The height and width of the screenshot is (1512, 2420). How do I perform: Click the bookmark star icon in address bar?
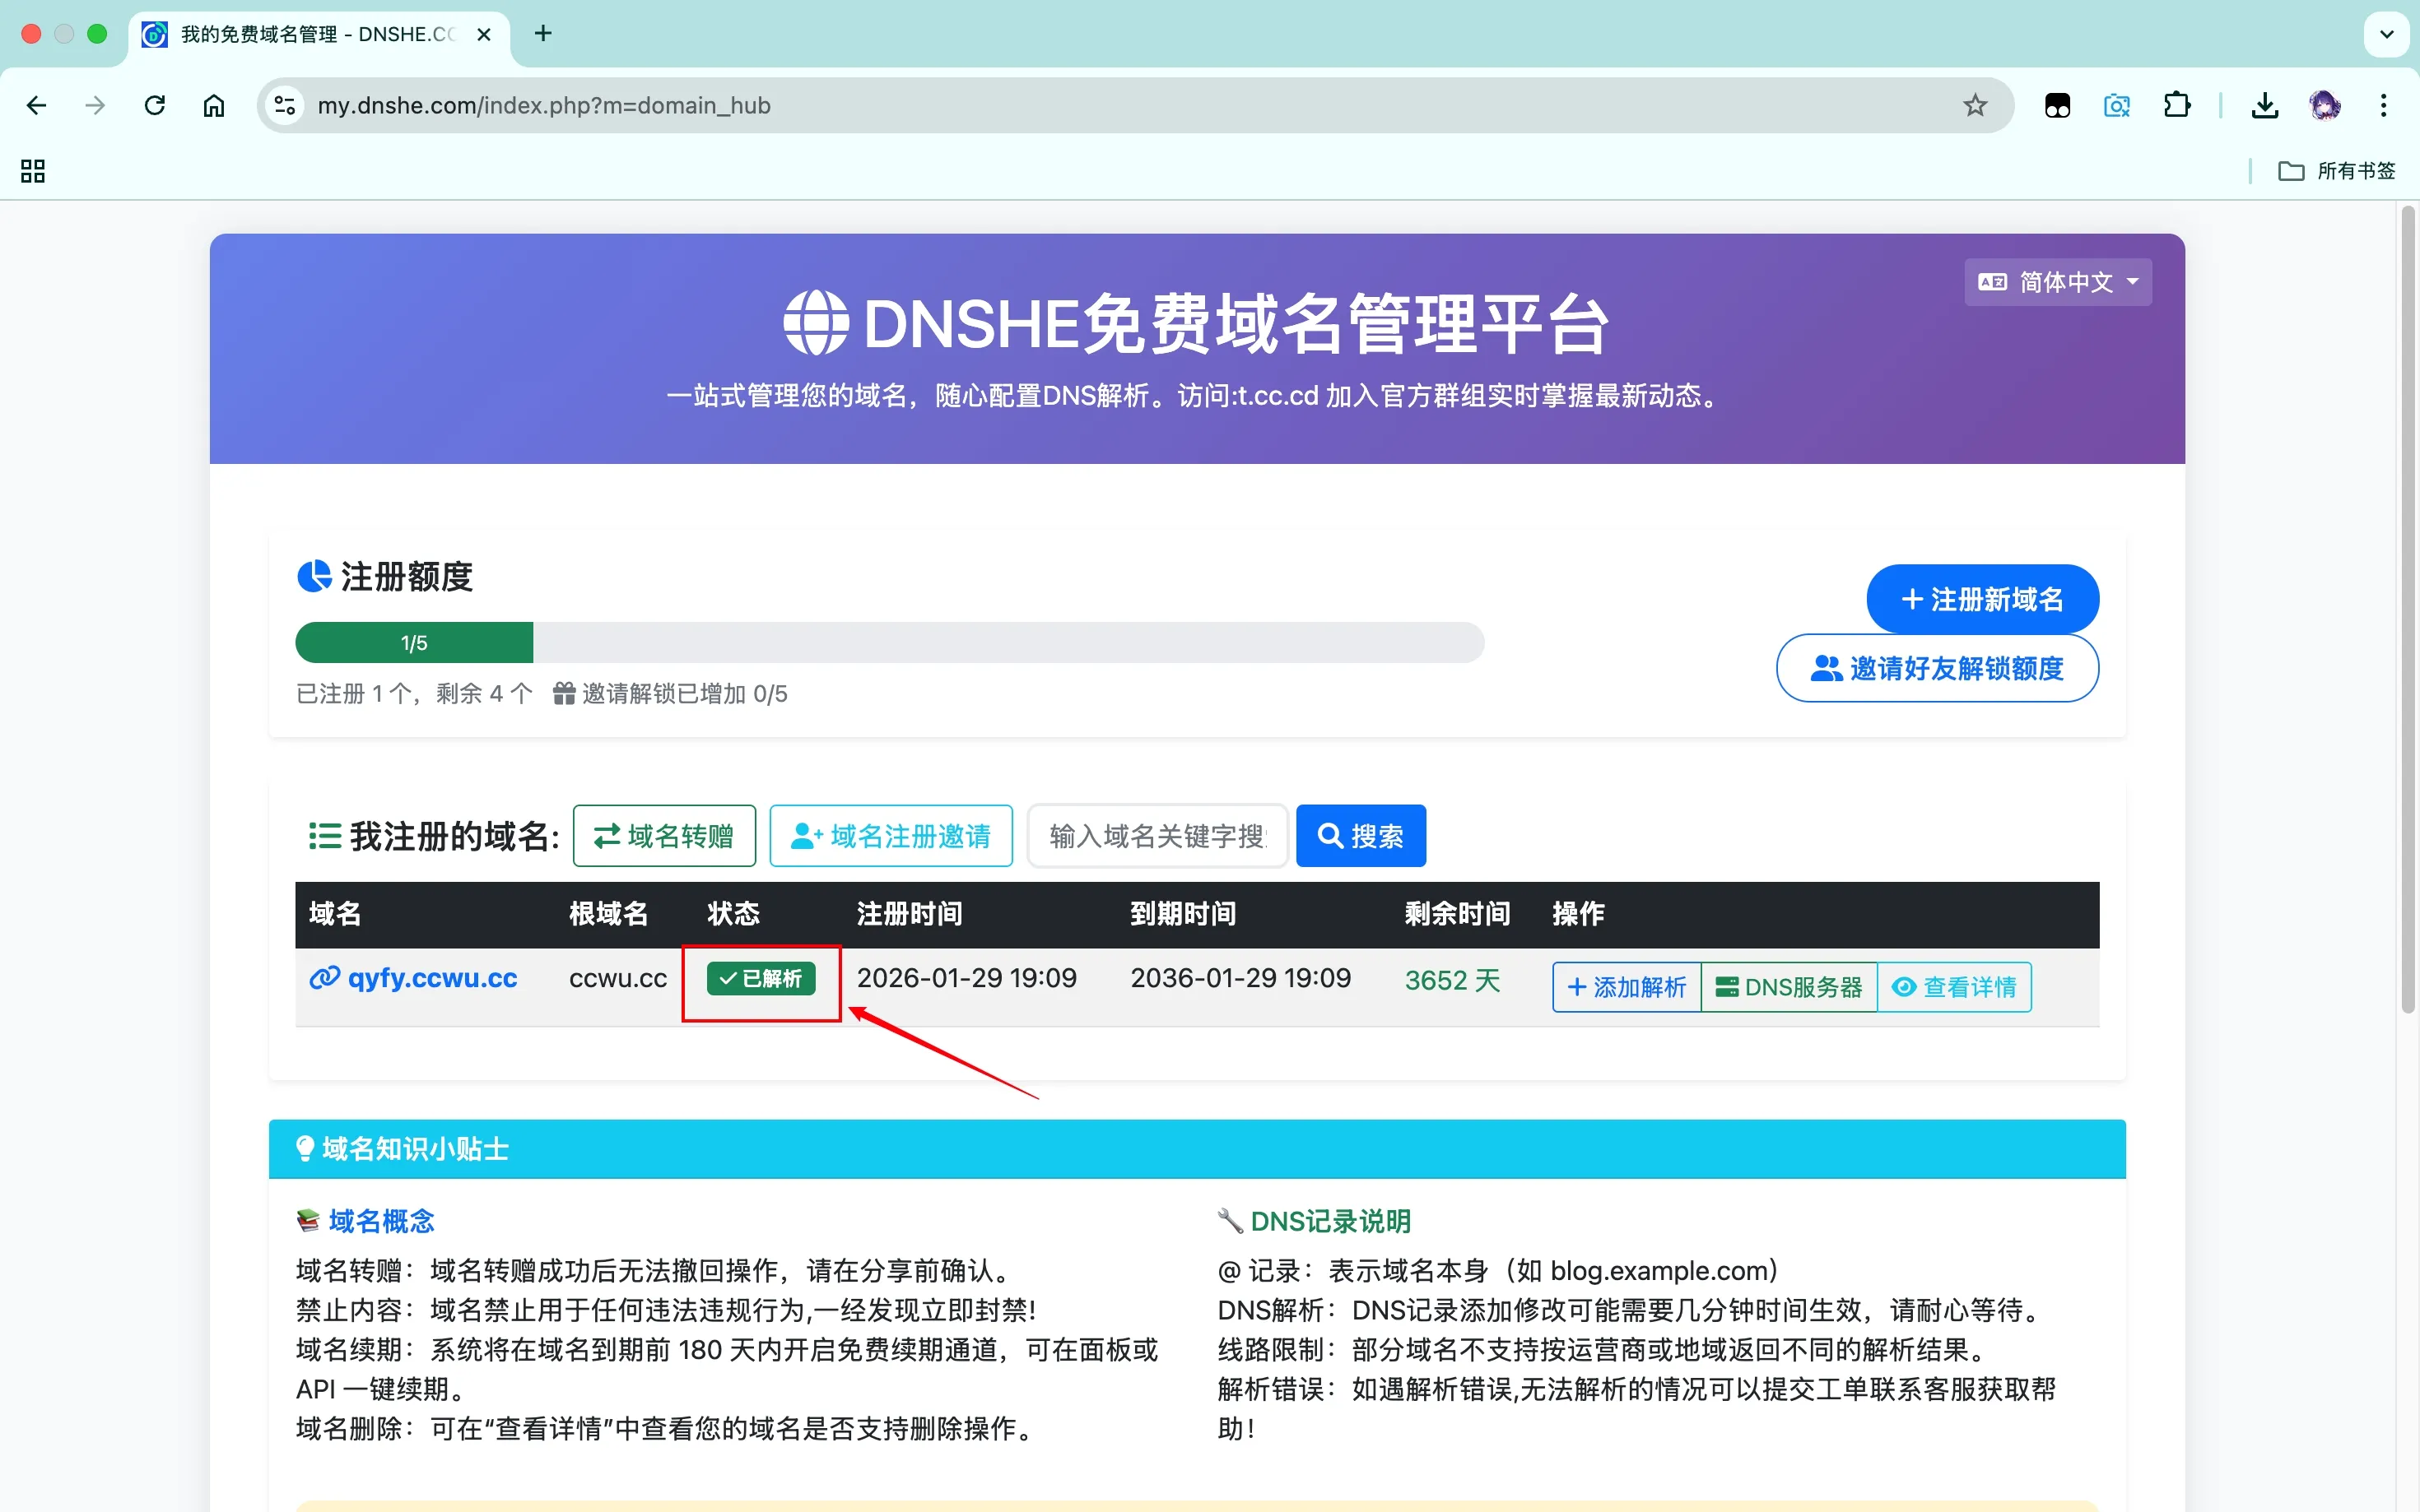1974,105
